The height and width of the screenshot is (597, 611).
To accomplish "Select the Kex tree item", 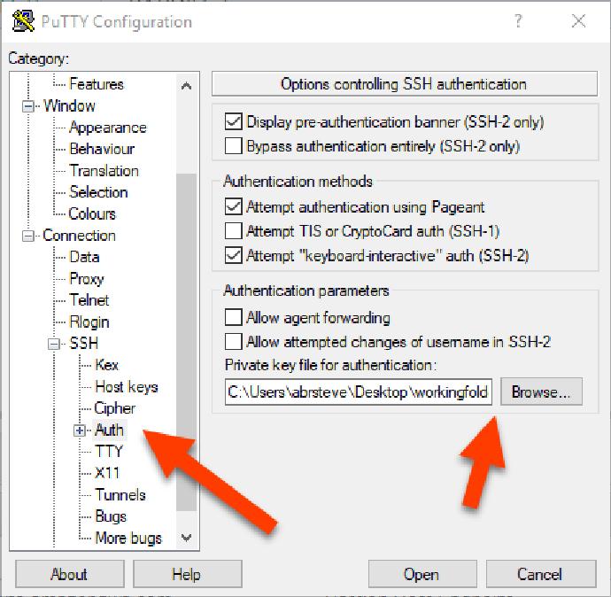I will point(107,365).
